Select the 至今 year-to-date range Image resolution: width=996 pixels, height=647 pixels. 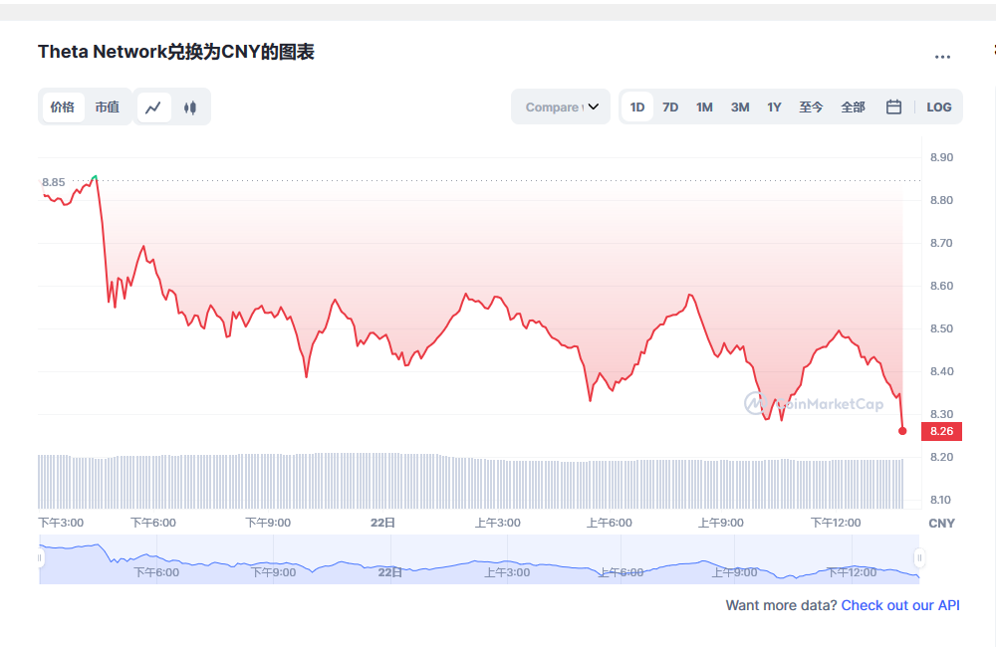tap(811, 107)
